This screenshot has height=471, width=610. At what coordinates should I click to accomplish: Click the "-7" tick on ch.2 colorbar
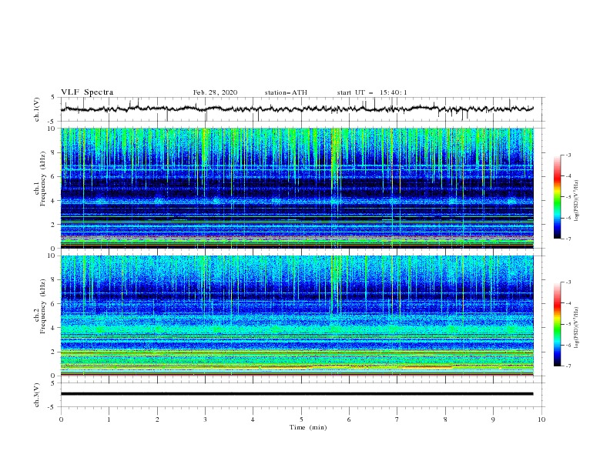pos(568,366)
